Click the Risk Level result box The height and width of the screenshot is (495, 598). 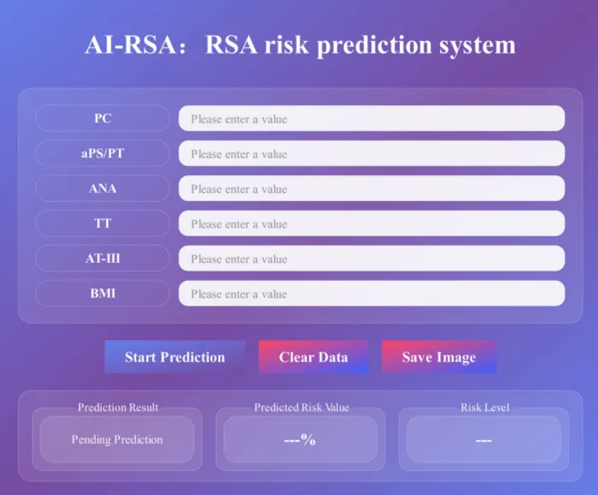coord(483,440)
